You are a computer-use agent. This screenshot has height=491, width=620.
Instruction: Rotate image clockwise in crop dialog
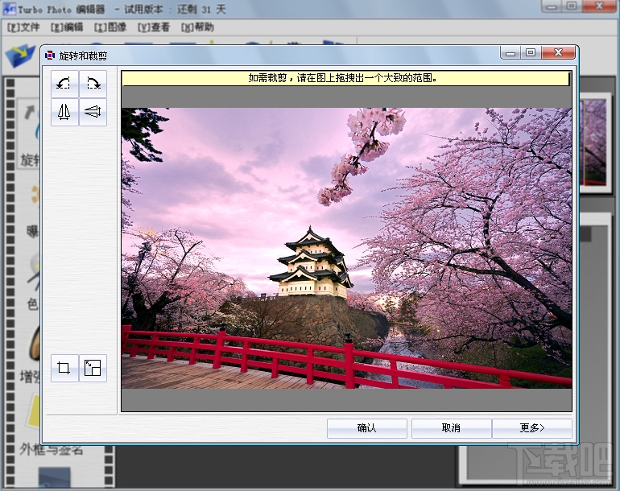coord(93,84)
